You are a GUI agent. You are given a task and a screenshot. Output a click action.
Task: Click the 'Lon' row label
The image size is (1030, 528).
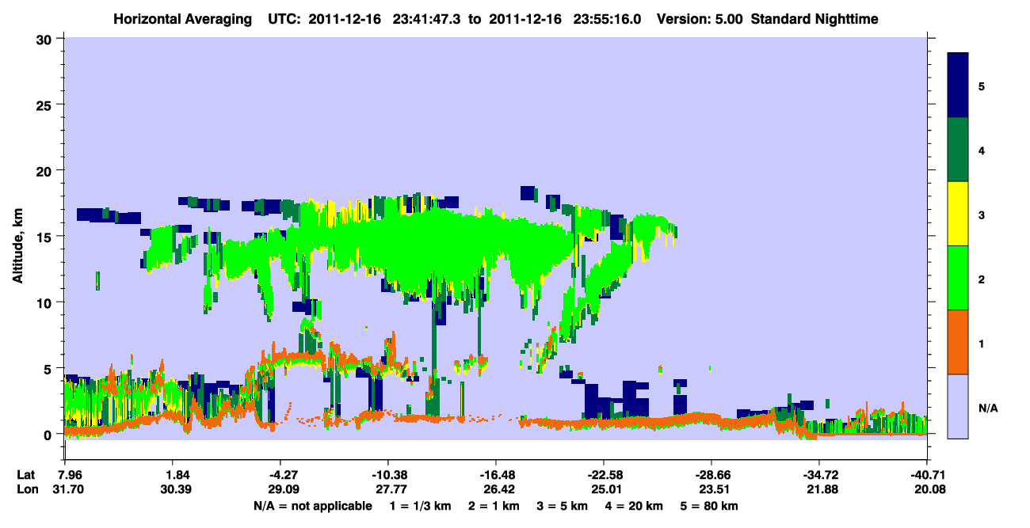[x=27, y=489]
